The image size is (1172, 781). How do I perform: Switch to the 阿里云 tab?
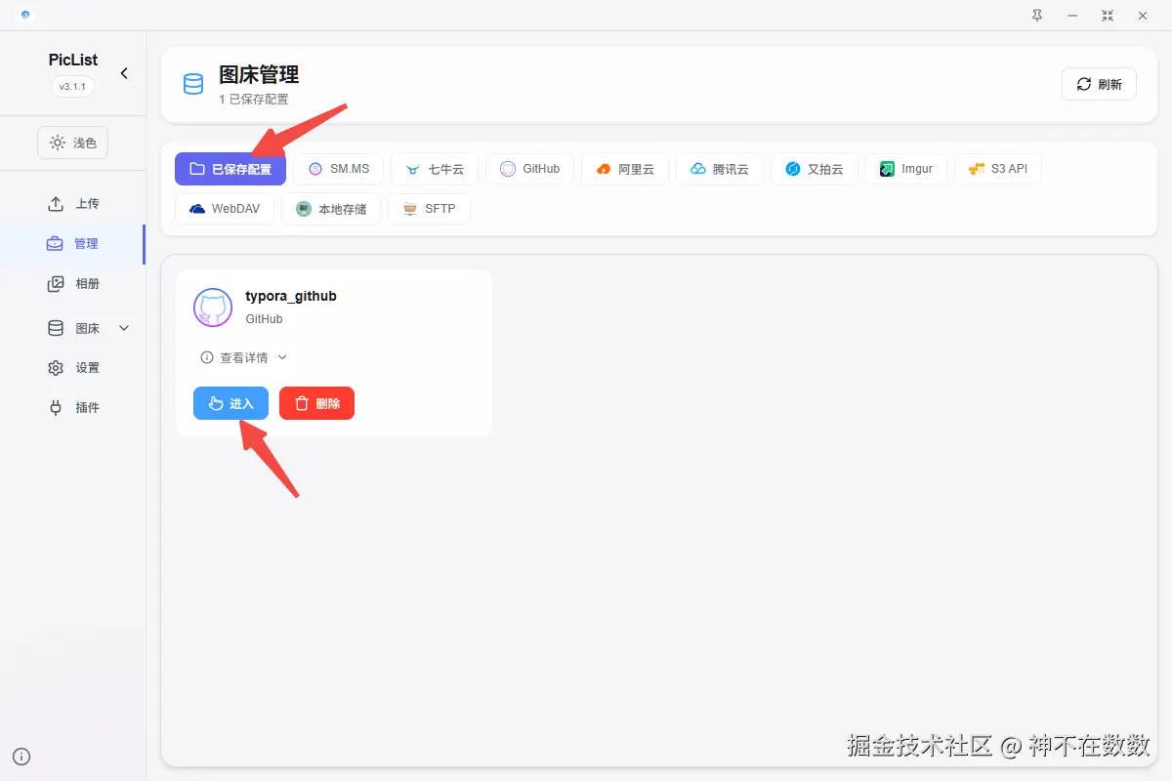pyautogui.click(x=625, y=169)
